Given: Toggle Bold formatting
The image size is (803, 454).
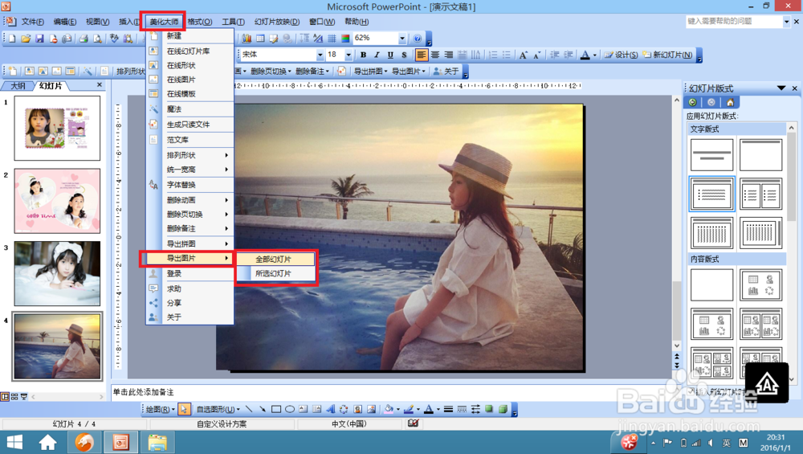Looking at the screenshot, I should (x=363, y=55).
